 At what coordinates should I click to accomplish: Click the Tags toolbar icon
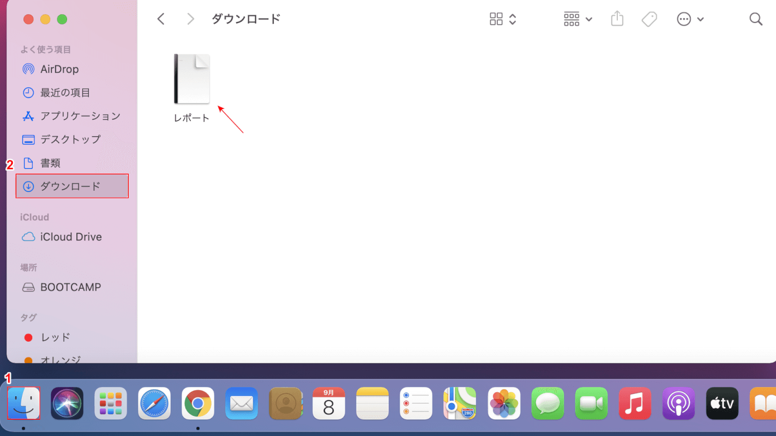[x=649, y=19]
